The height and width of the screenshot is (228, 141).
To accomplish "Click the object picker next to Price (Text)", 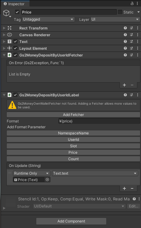I will [47, 180].
